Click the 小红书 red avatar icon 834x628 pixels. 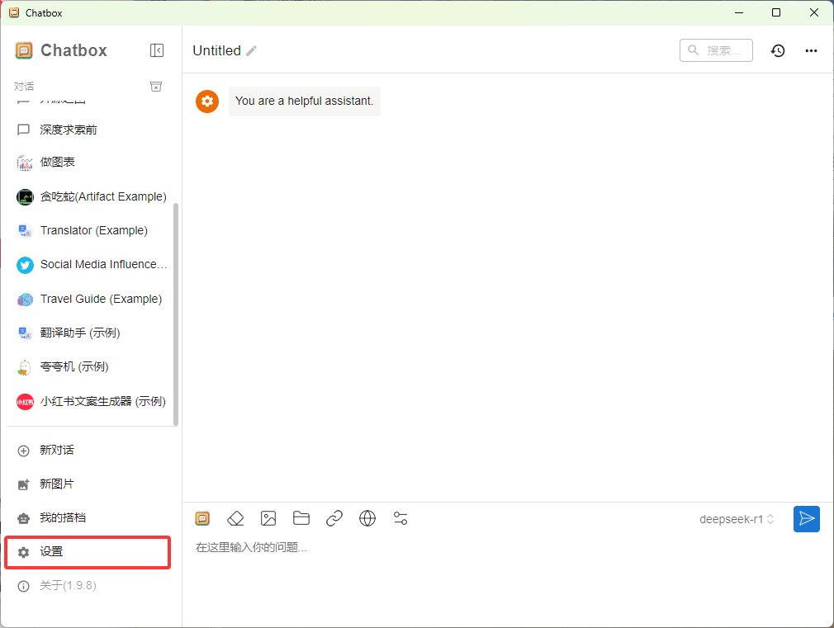25,402
